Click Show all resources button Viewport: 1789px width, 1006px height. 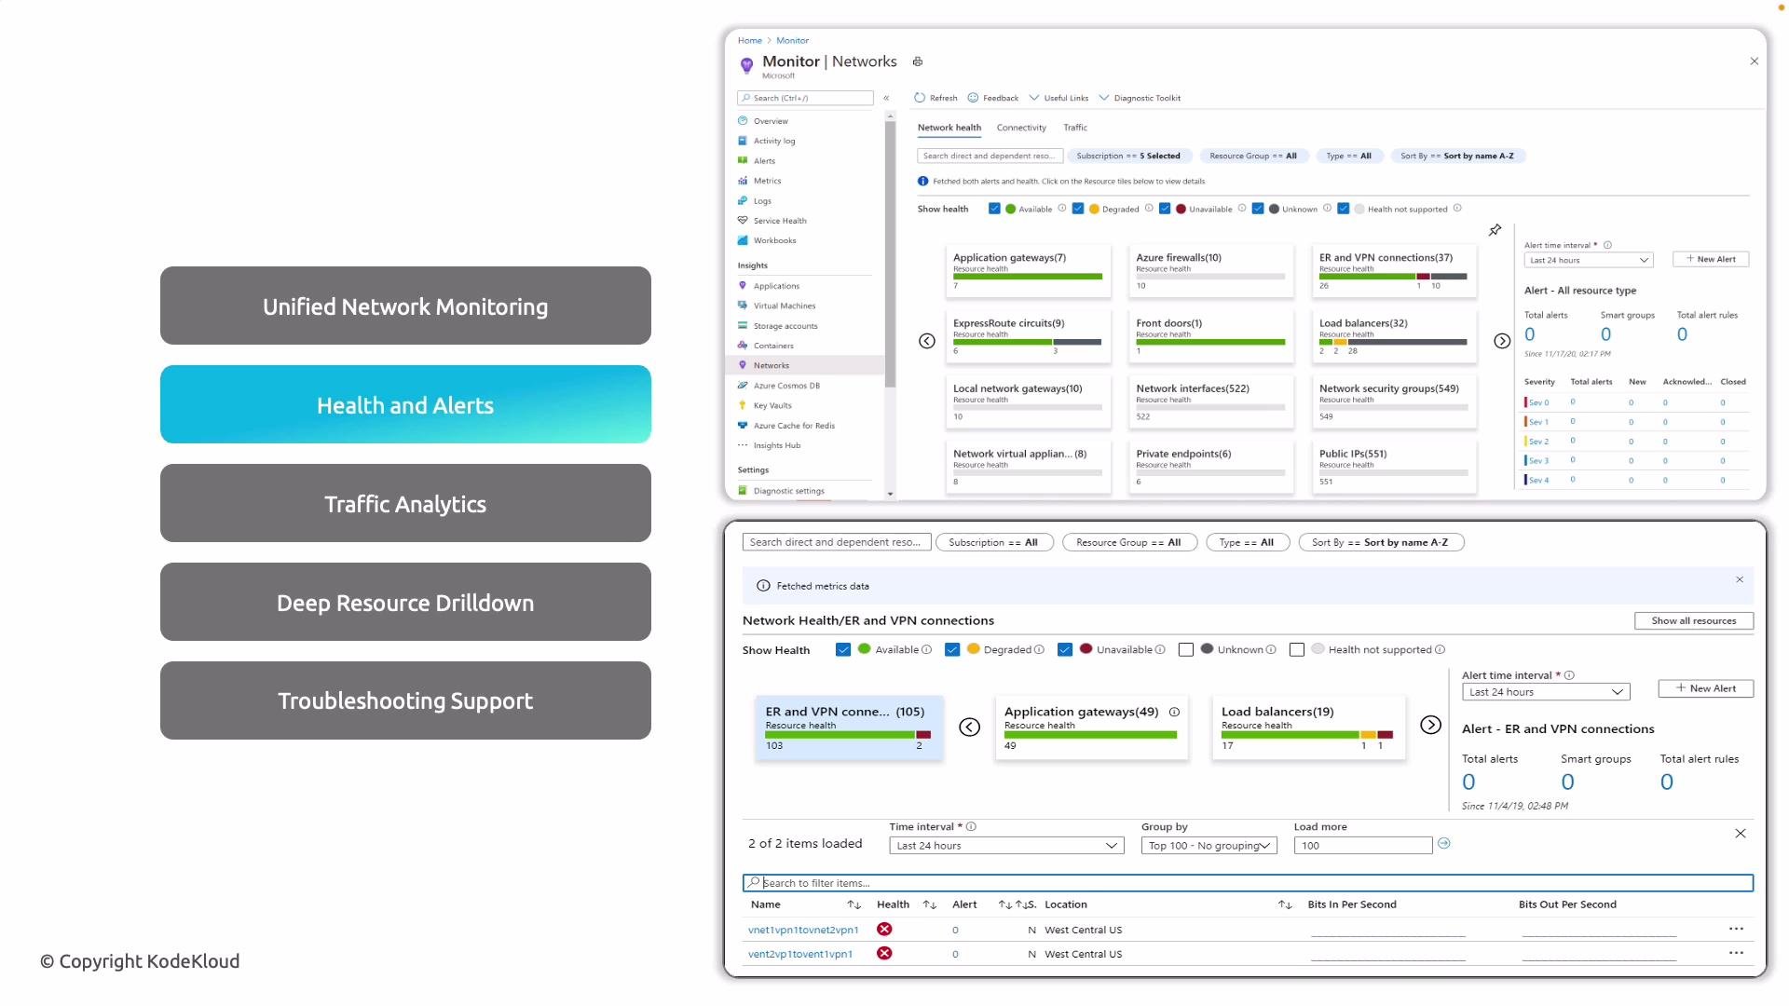tap(1693, 620)
